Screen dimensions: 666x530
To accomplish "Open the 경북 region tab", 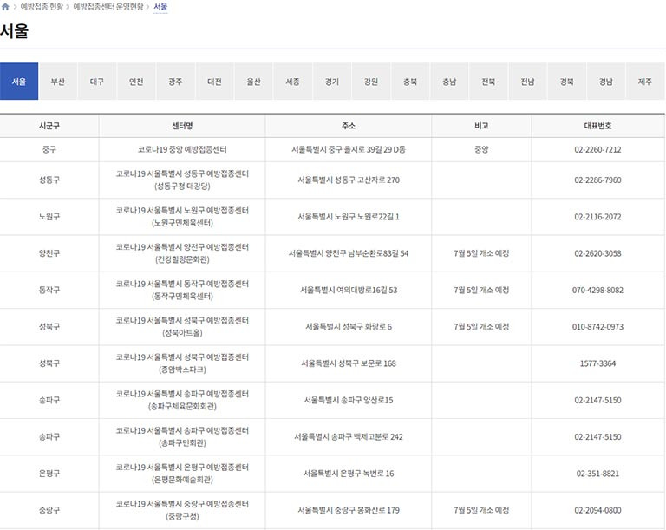I will (566, 82).
